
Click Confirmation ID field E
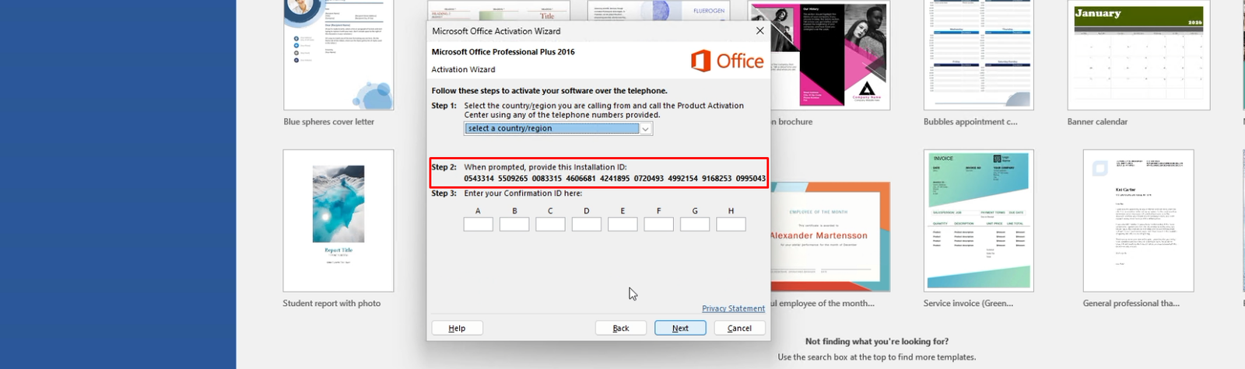(622, 225)
